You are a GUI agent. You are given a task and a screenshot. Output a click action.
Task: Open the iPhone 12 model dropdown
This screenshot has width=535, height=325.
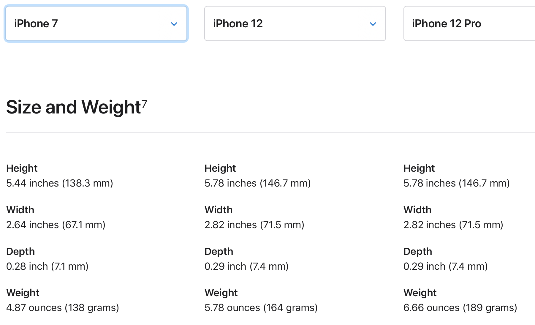tap(295, 23)
